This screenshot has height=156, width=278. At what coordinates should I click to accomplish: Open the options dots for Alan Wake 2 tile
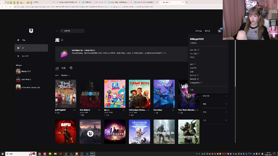point(99,110)
